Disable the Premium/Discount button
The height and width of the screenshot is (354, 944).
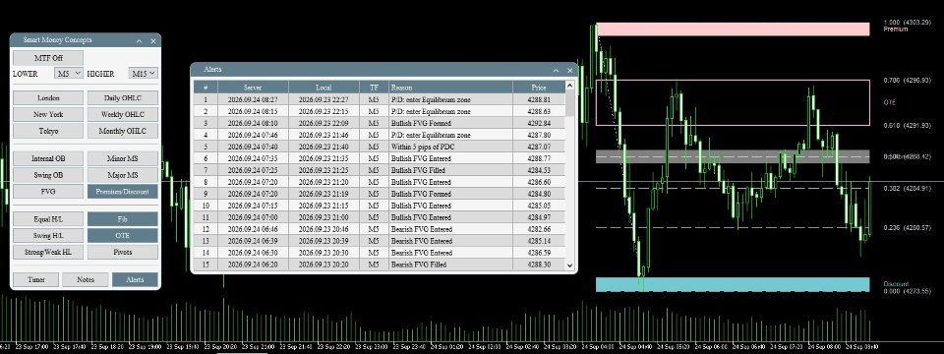[123, 192]
